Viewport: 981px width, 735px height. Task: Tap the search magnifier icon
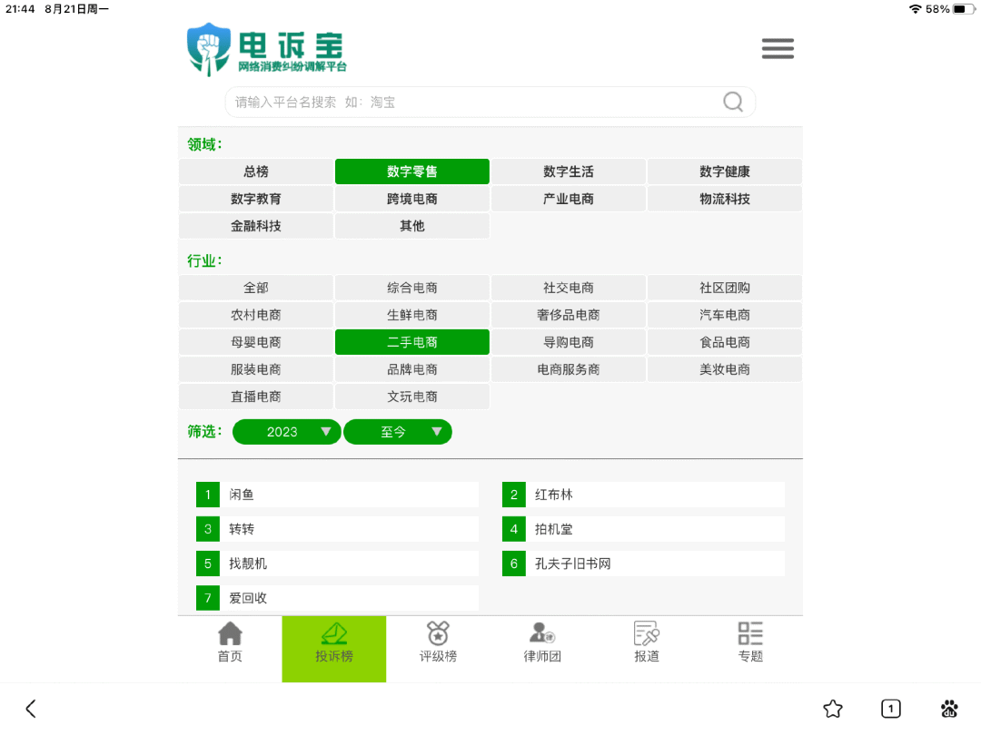coord(733,102)
